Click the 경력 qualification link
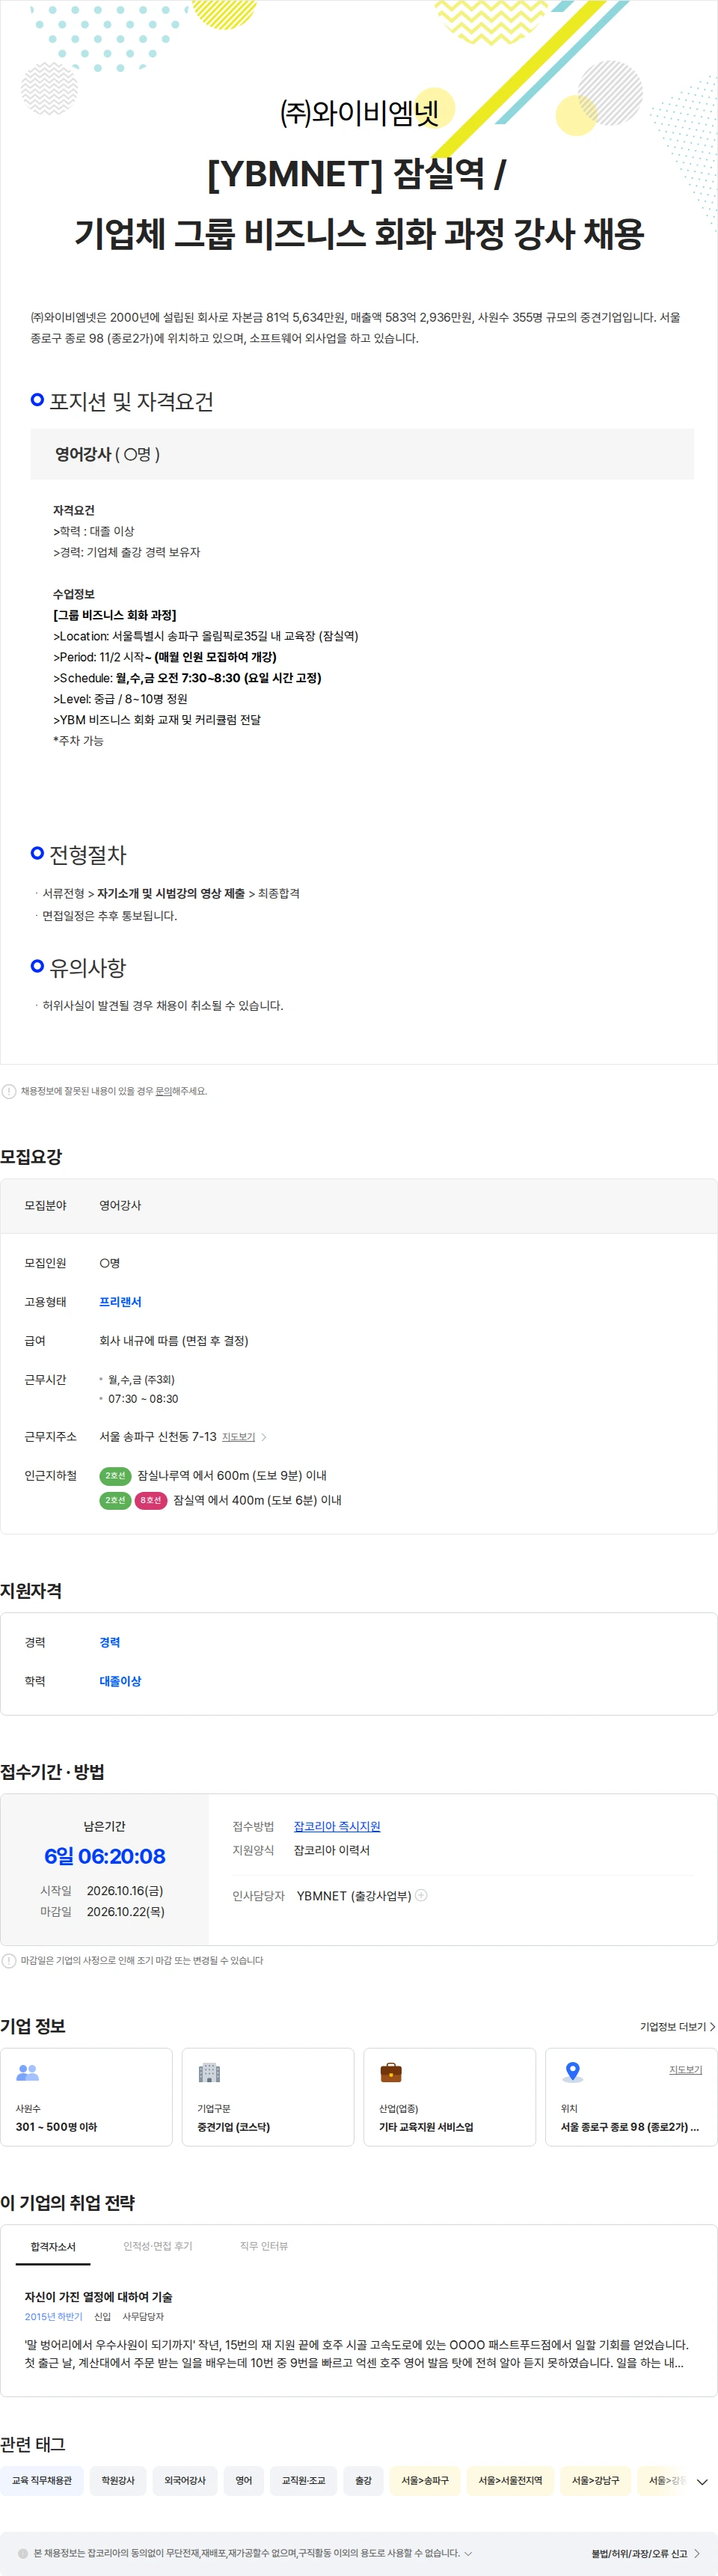718x2576 pixels. tap(110, 1642)
